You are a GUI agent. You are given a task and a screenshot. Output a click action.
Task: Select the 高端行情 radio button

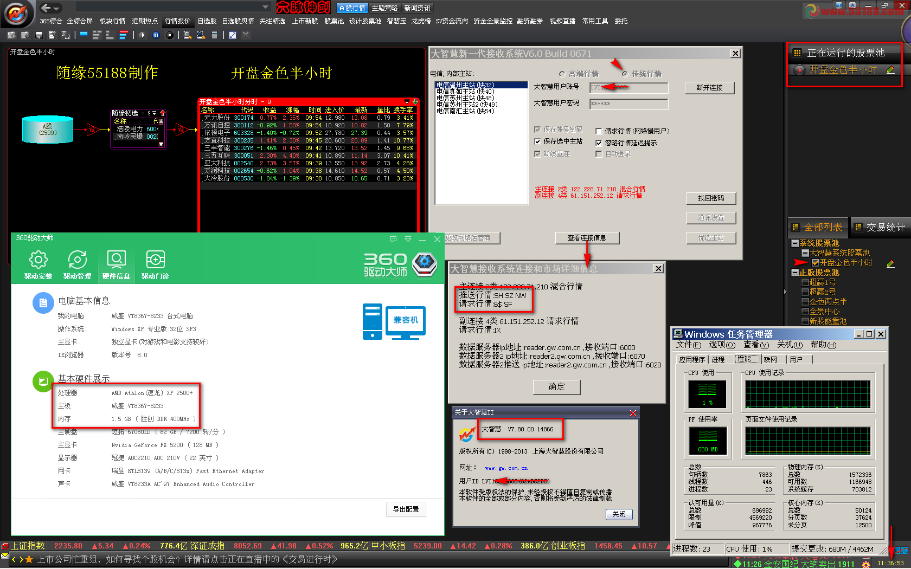pyautogui.click(x=562, y=74)
